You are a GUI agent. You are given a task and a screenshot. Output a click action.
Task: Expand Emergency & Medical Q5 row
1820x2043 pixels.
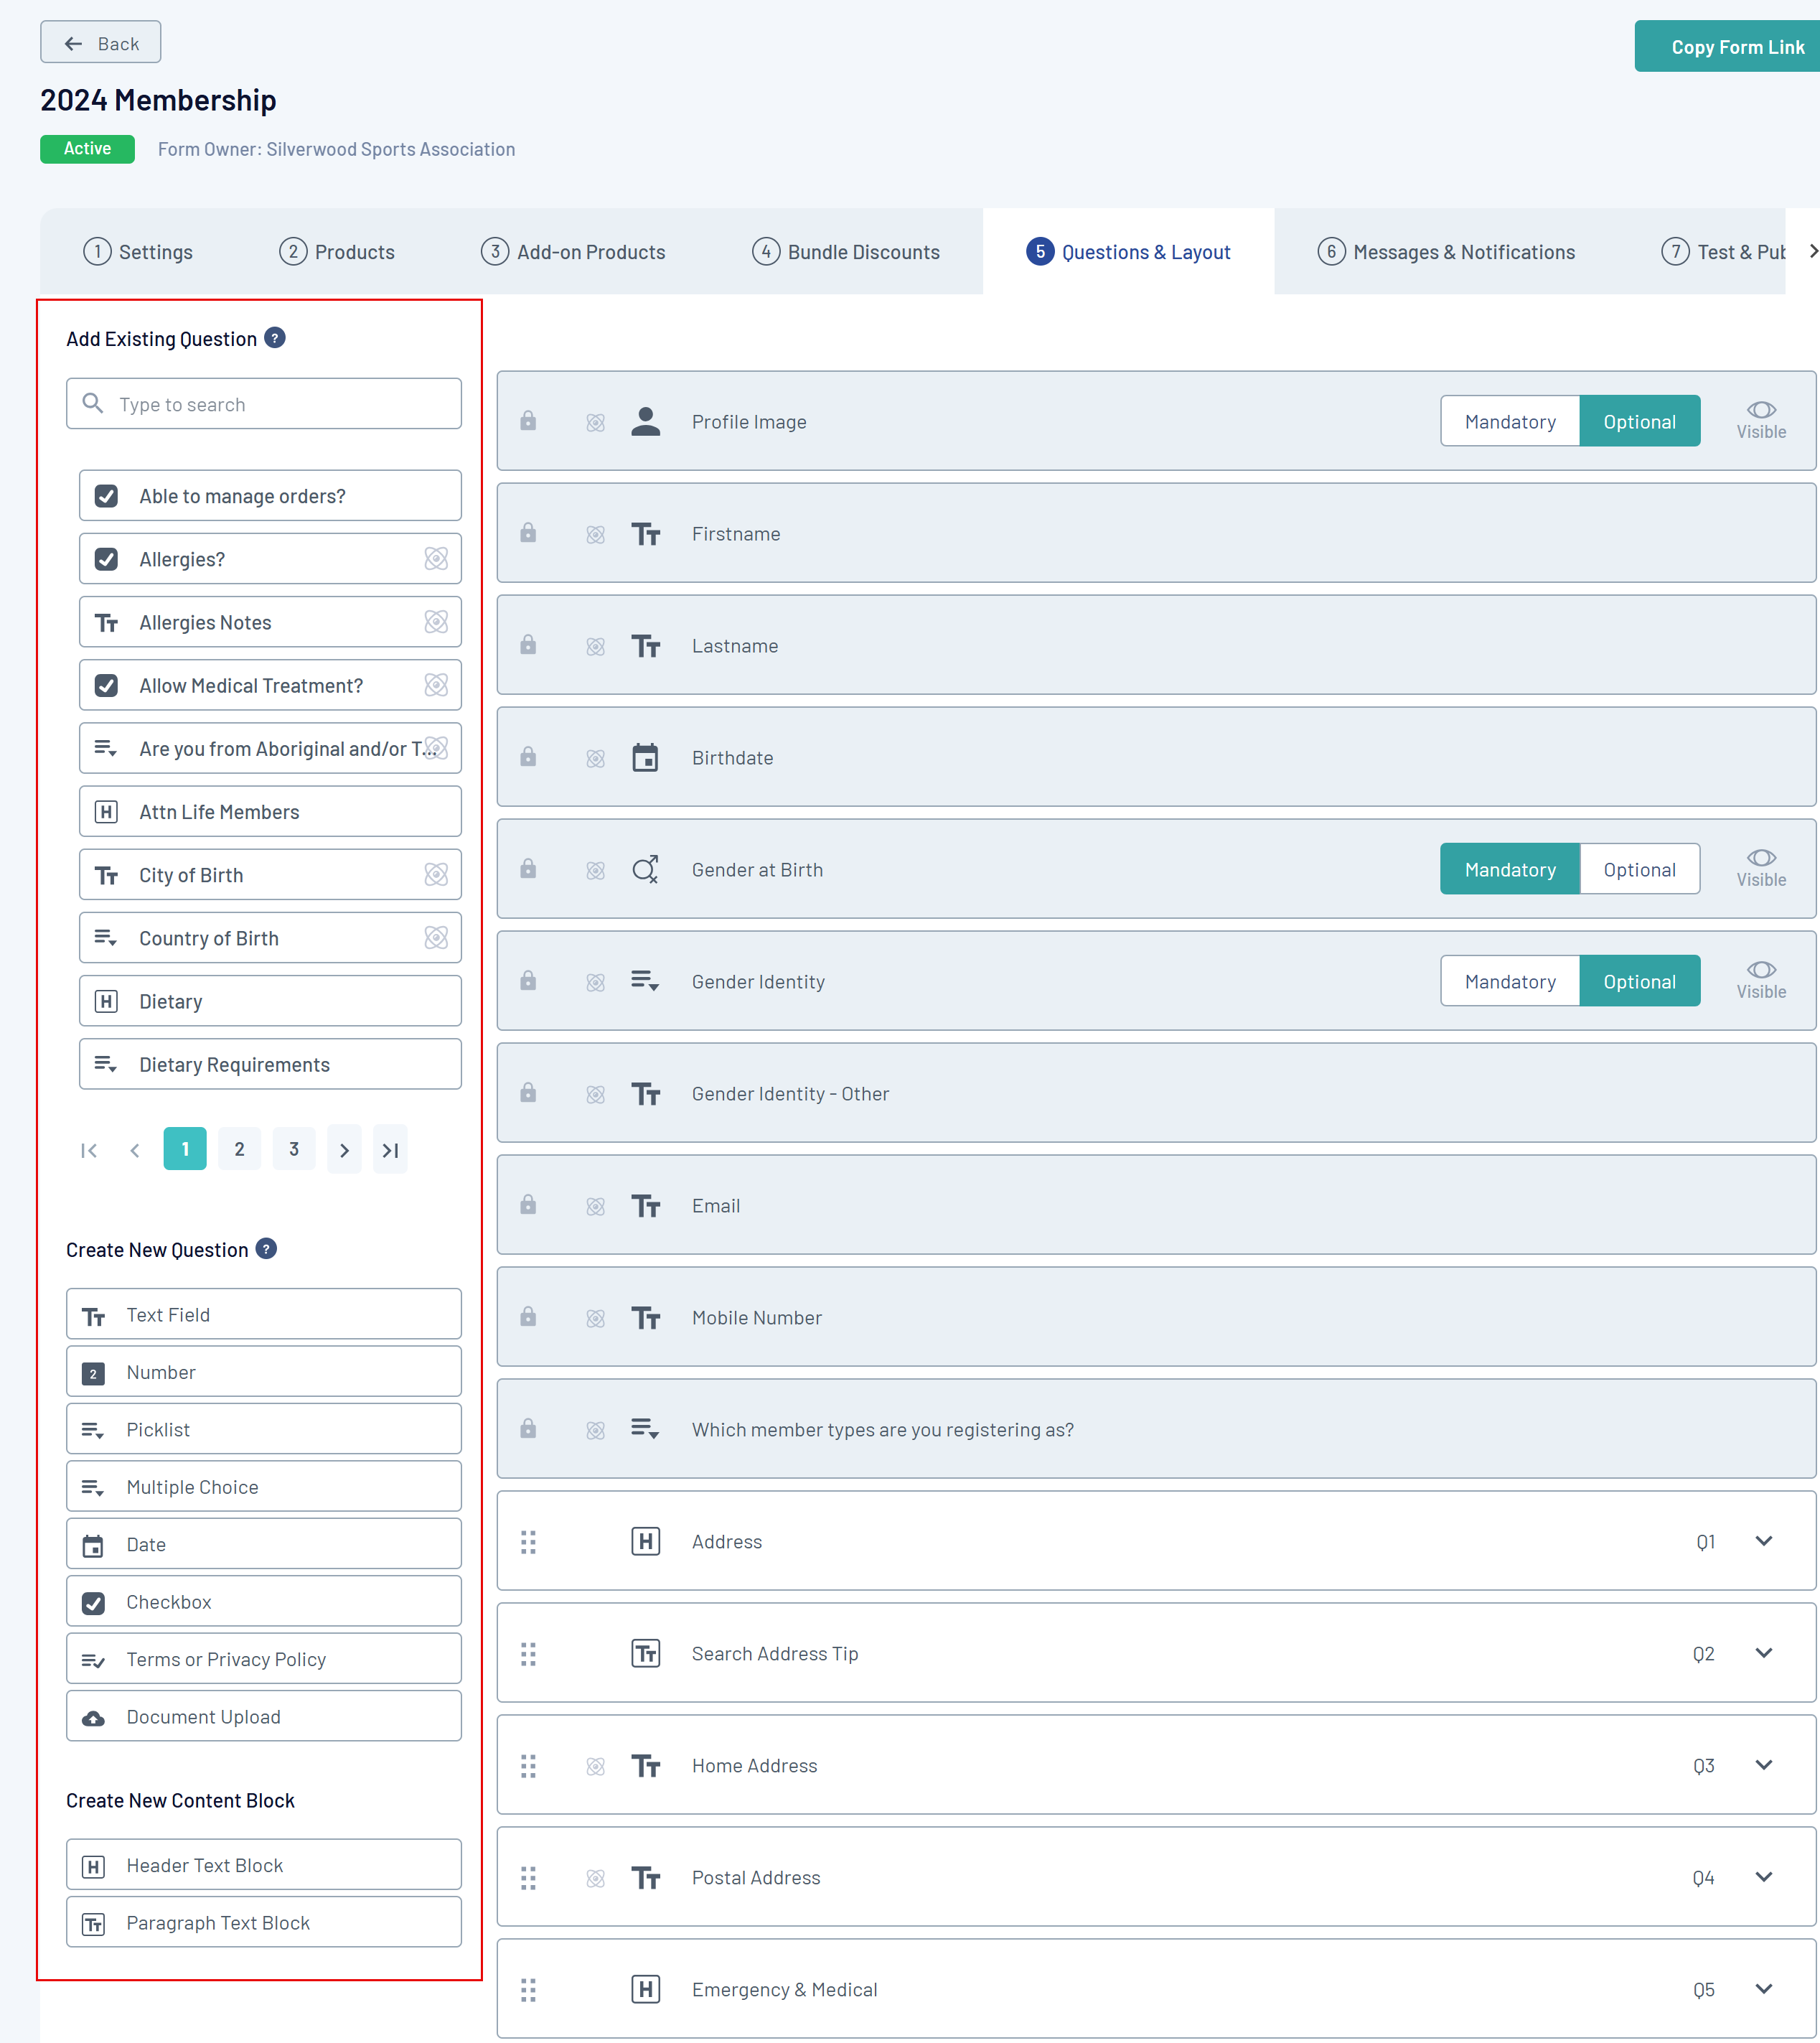[x=1763, y=1989]
